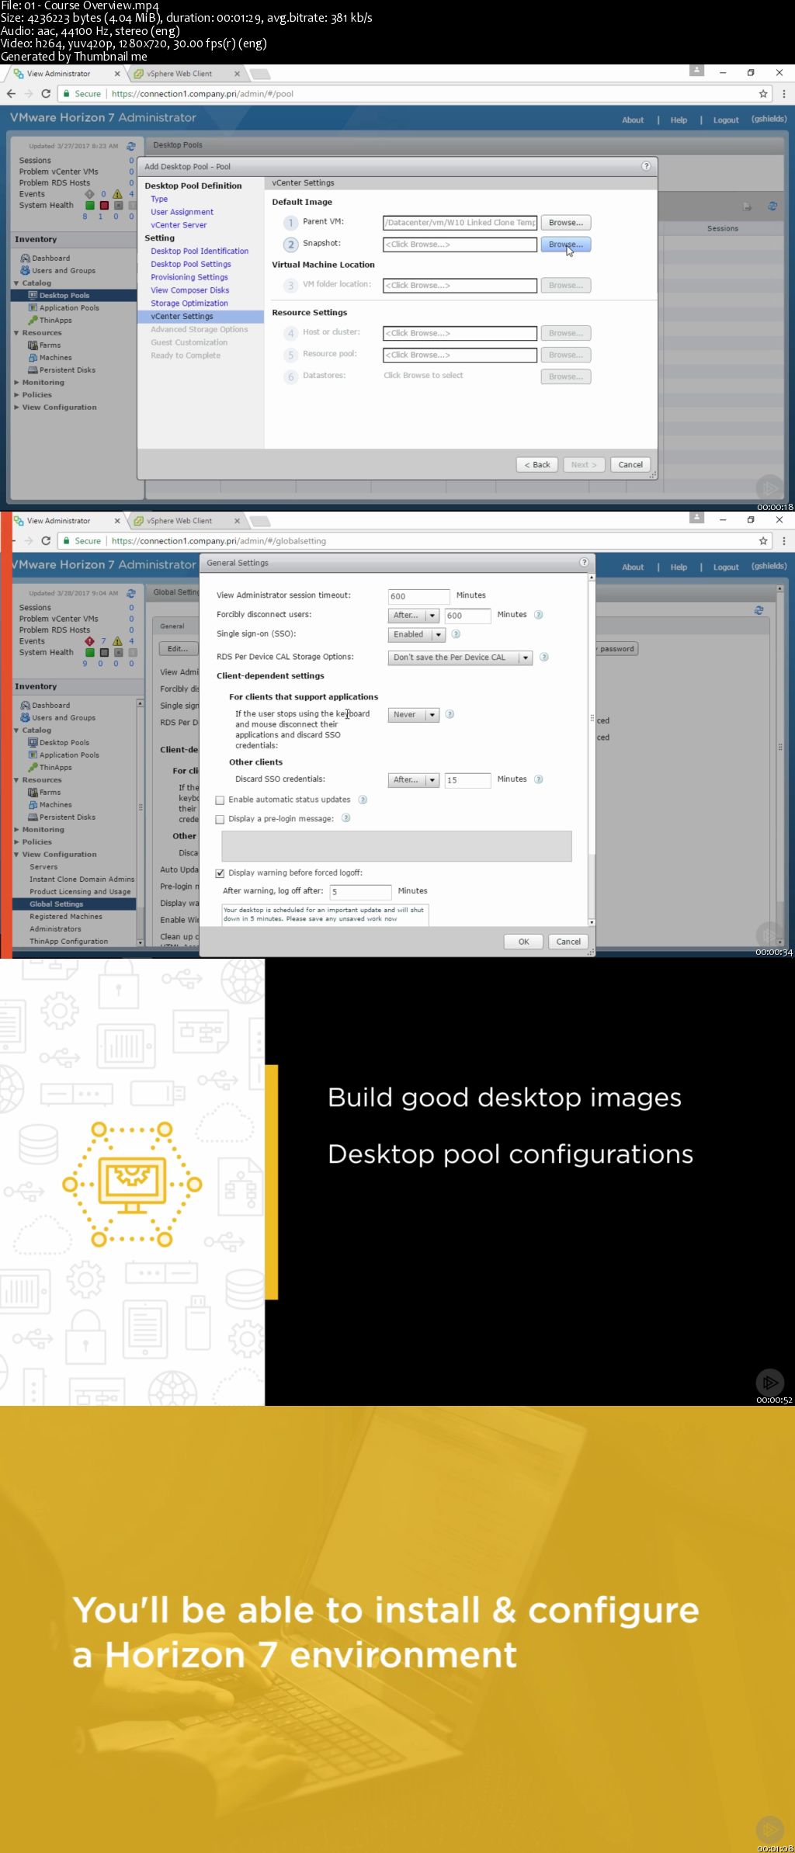Go to User Assignment wizard step

[182, 212]
